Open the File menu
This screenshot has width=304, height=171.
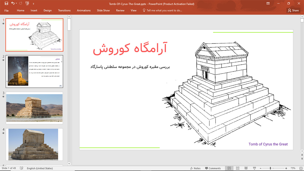[x=6, y=10]
